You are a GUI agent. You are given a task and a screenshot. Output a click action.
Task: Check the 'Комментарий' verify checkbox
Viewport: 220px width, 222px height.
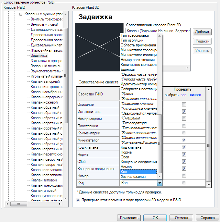coord(184,133)
